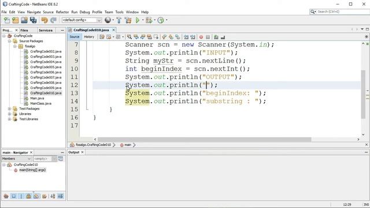Select CraftingCode005.java in project tree

click(x=46, y=67)
